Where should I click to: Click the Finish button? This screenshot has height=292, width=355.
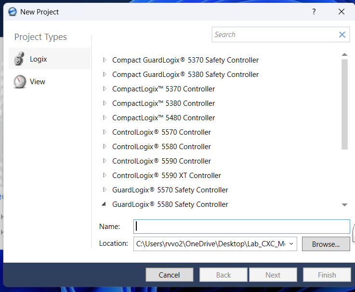pyautogui.click(x=327, y=275)
